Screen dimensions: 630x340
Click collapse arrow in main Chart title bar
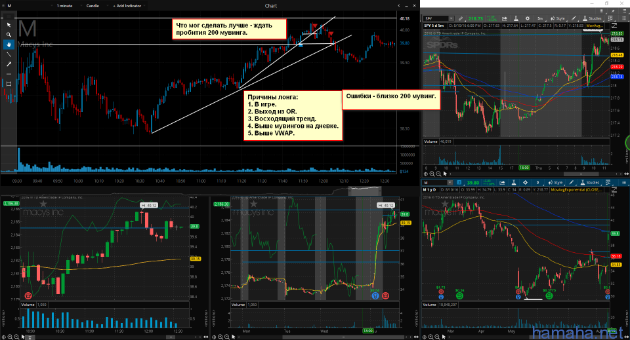[x=398, y=6]
